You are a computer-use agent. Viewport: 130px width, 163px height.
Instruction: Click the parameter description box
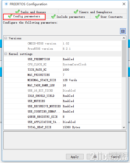(65, 140)
